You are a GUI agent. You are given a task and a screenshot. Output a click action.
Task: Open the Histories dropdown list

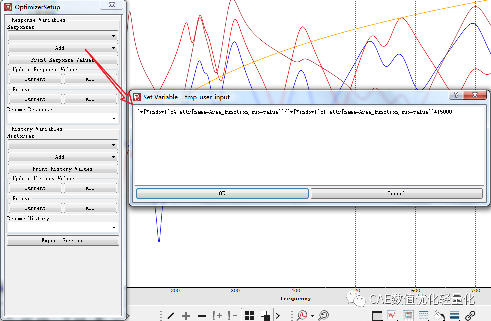click(x=63, y=145)
